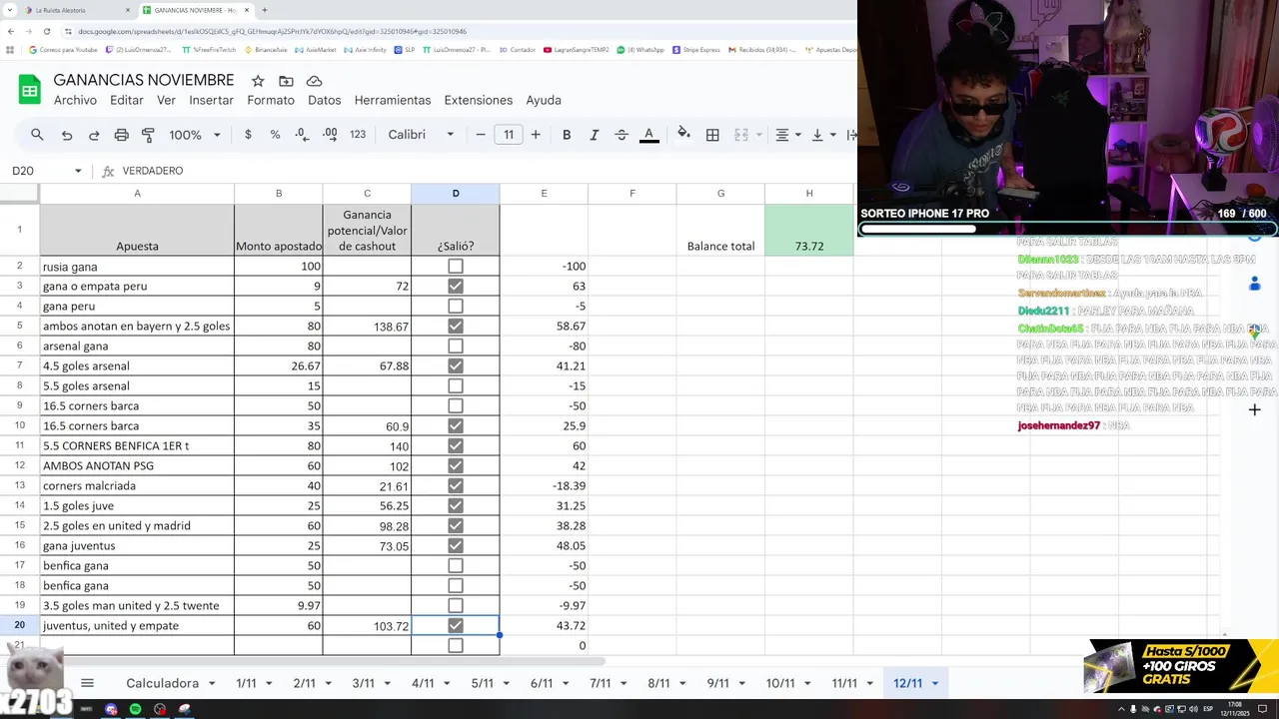Print the spreadsheet using printer icon
The width and height of the screenshot is (1279, 719).
(121, 135)
